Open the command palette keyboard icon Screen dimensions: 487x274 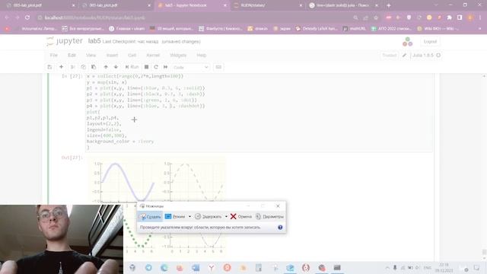pyautogui.click(x=218, y=67)
